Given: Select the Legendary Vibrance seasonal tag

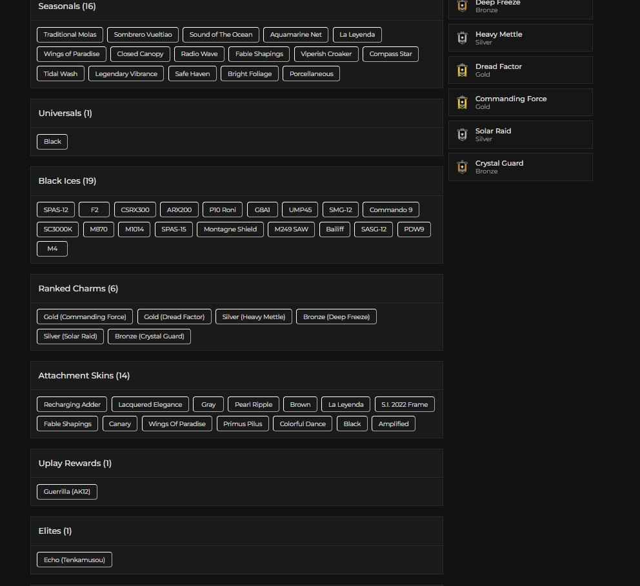Looking at the screenshot, I should (126, 74).
